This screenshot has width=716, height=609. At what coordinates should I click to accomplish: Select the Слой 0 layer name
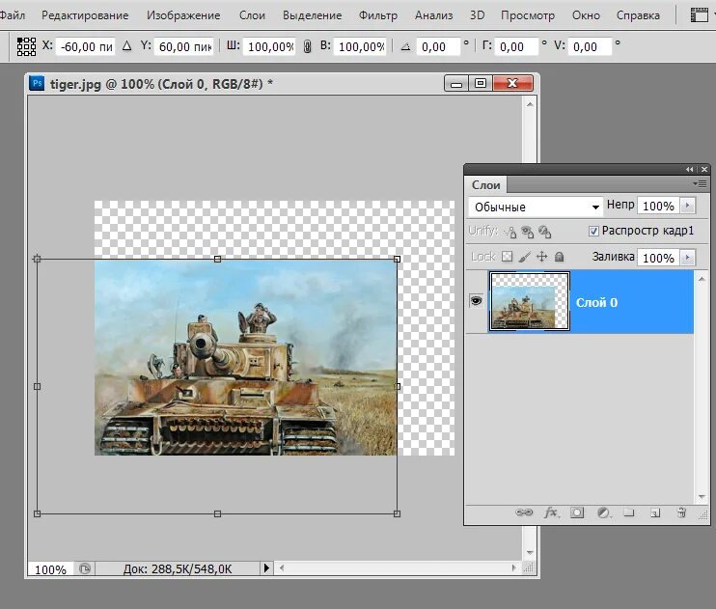coord(596,302)
